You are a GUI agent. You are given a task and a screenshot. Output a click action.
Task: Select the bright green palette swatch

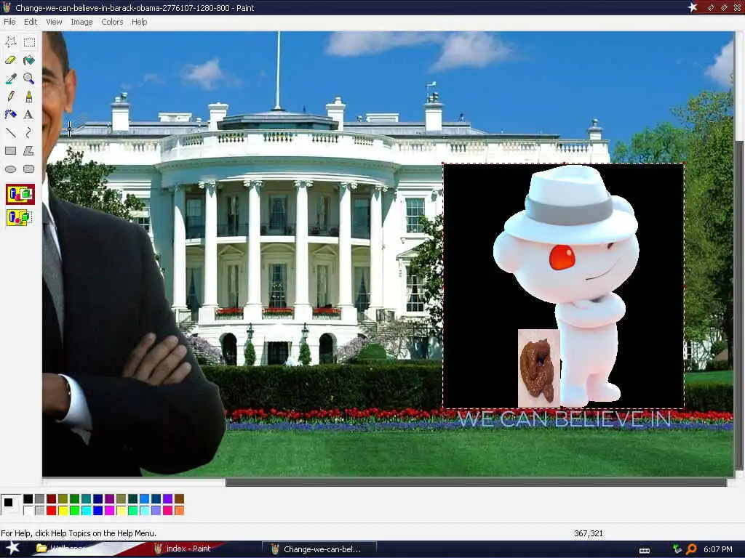point(75,511)
